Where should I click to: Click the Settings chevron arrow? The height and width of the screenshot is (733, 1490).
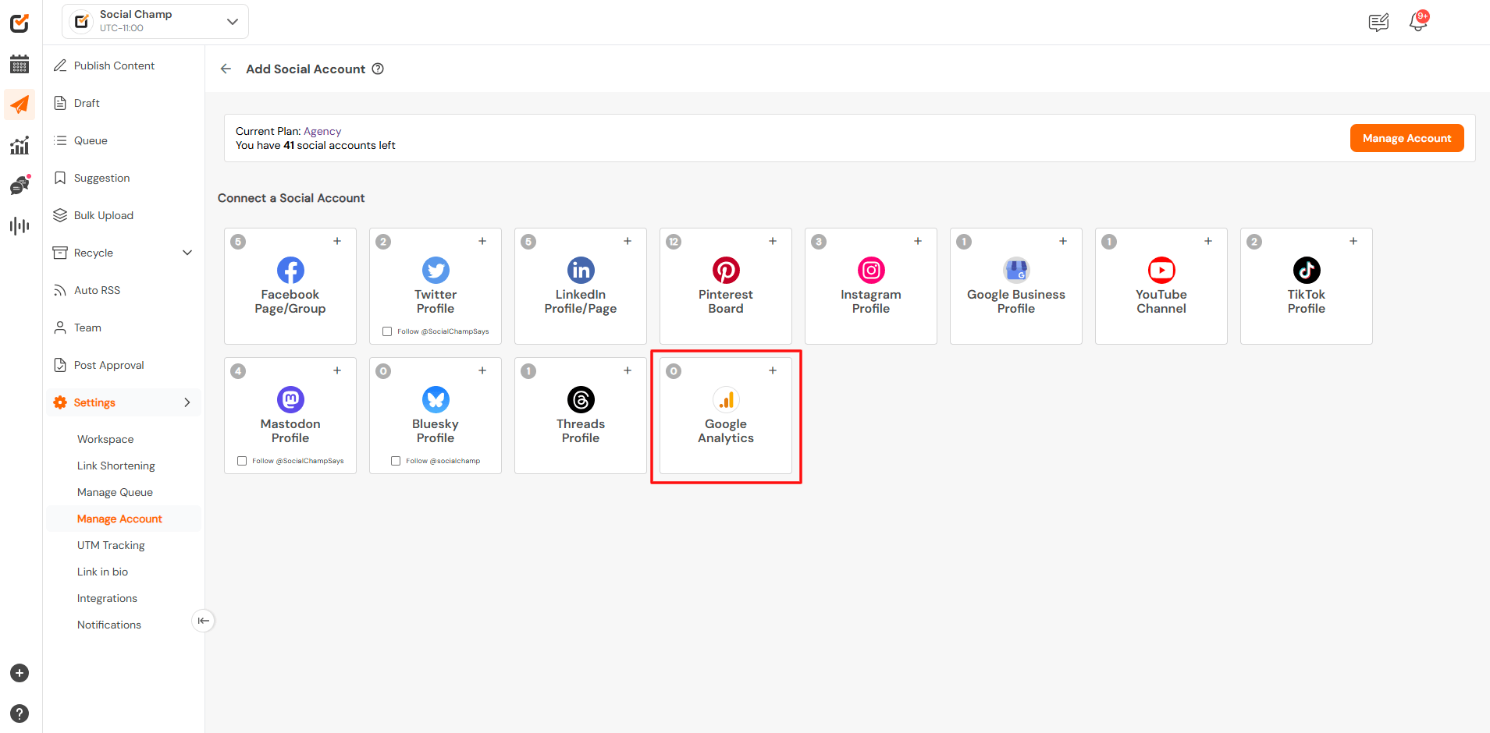pos(187,402)
